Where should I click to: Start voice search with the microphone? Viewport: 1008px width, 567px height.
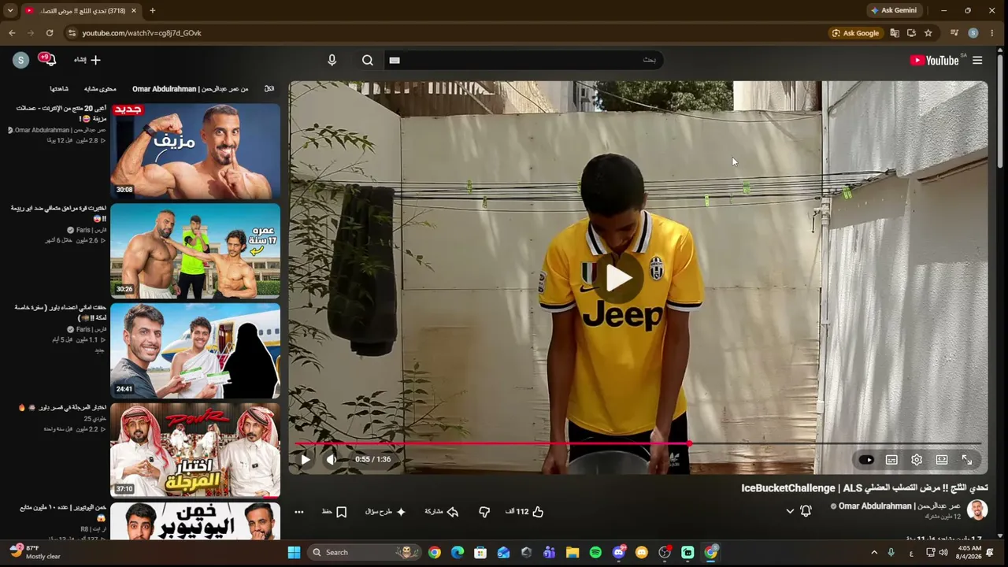coord(332,60)
